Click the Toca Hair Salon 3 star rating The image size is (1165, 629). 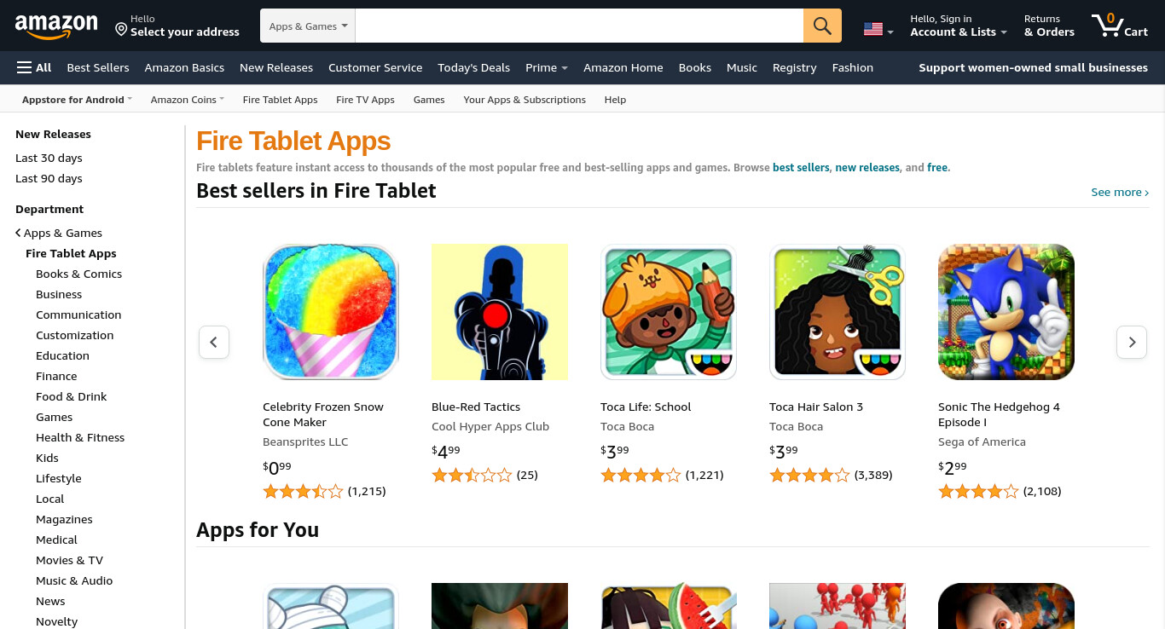(810, 476)
